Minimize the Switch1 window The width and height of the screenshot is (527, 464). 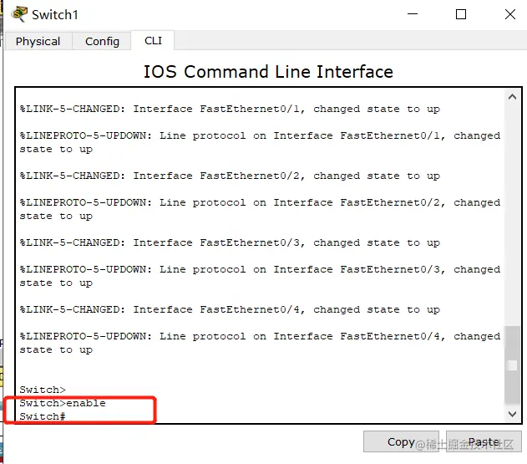coord(413,14)
